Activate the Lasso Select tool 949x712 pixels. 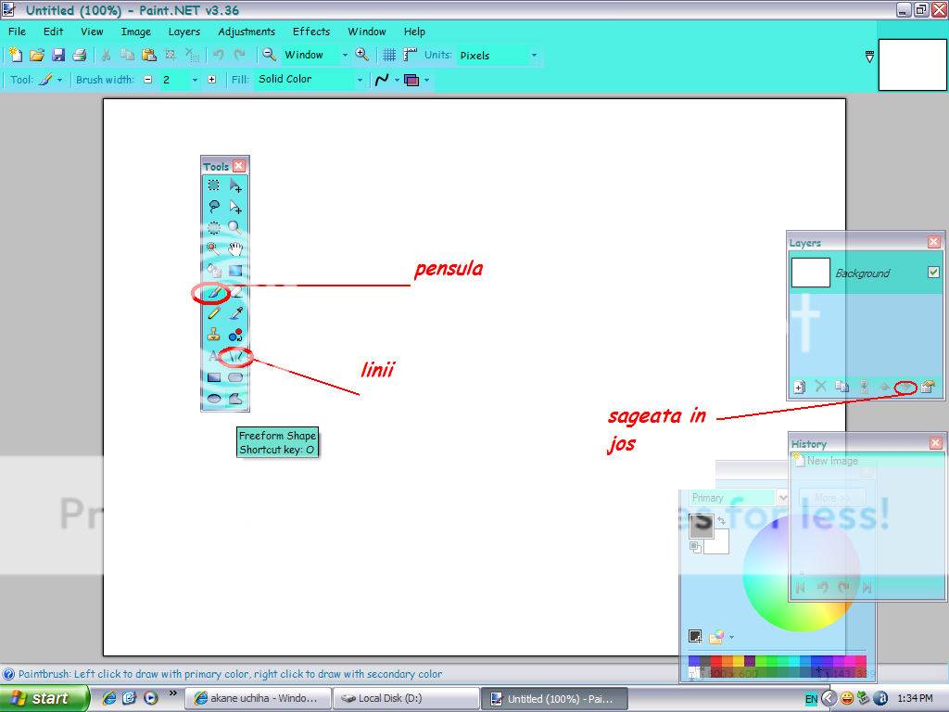tap(214, 207)
